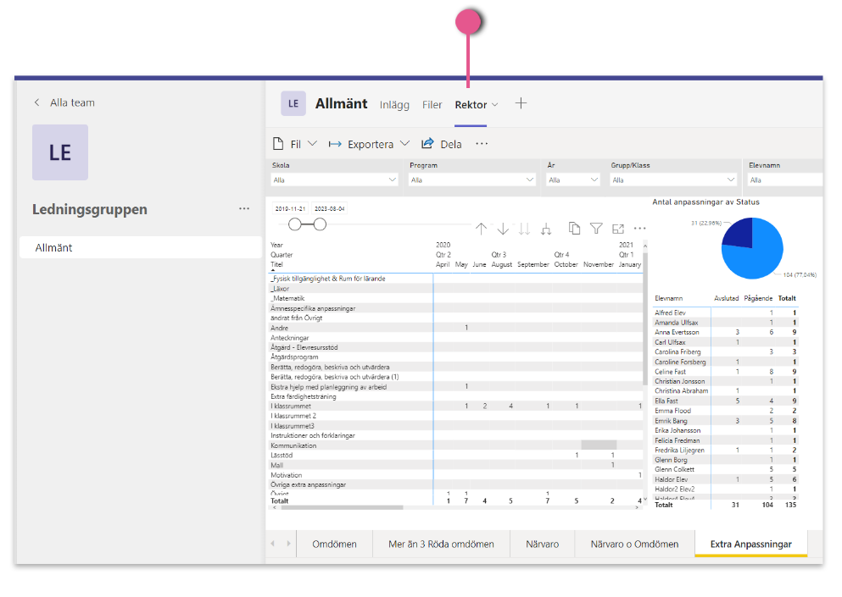The image size is (842, 597).
Task: Open the Fil menu
Action: (x=295, y=144)
